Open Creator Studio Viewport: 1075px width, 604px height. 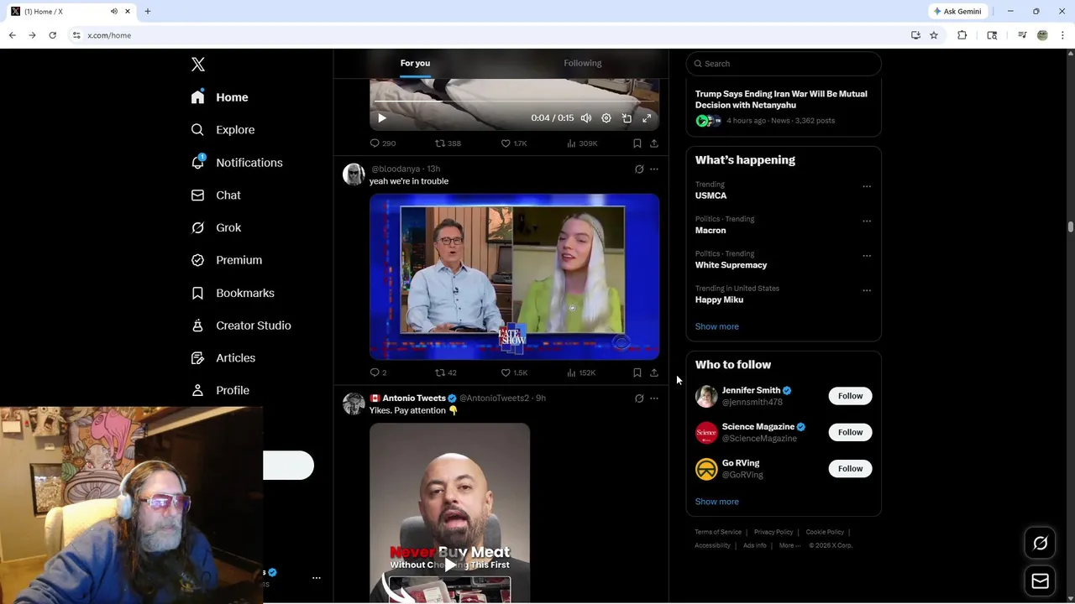click(x=241, y=325)
